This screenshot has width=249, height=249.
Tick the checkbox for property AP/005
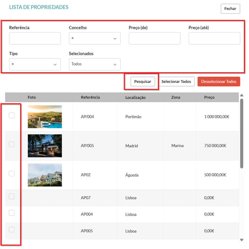click(x=12, y=144)
